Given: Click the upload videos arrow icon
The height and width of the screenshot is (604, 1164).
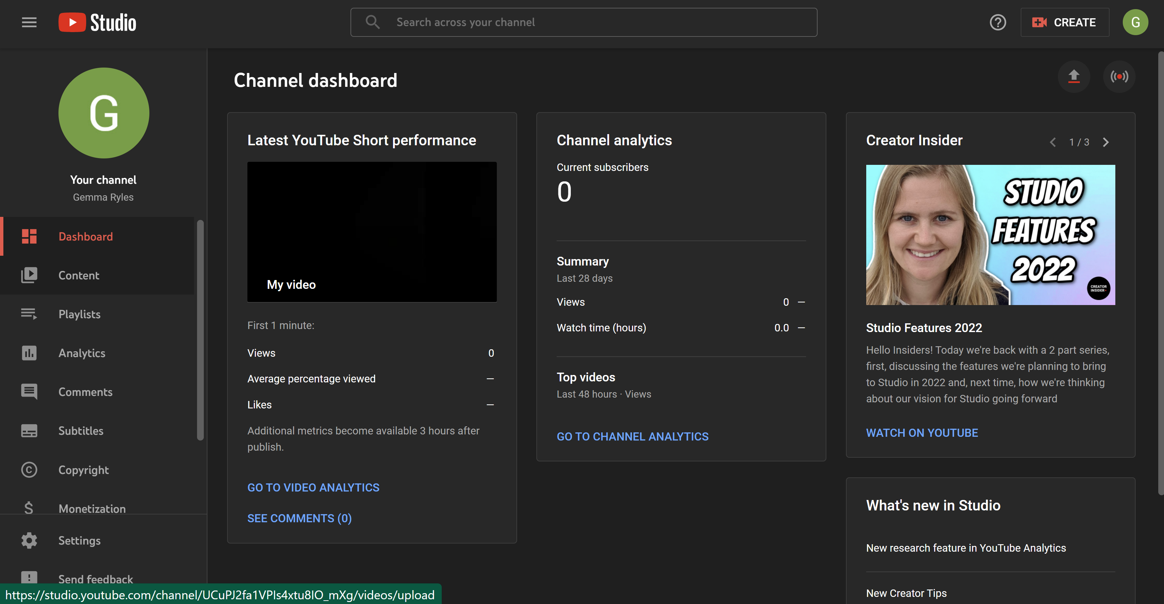Looking at the screenshot, I should click(1074, 76).
